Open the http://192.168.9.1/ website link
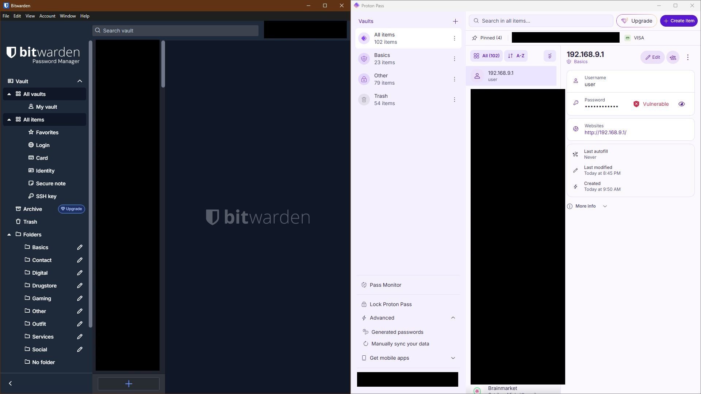This screenshot has width=701, height=394. (x=605, y=132)
